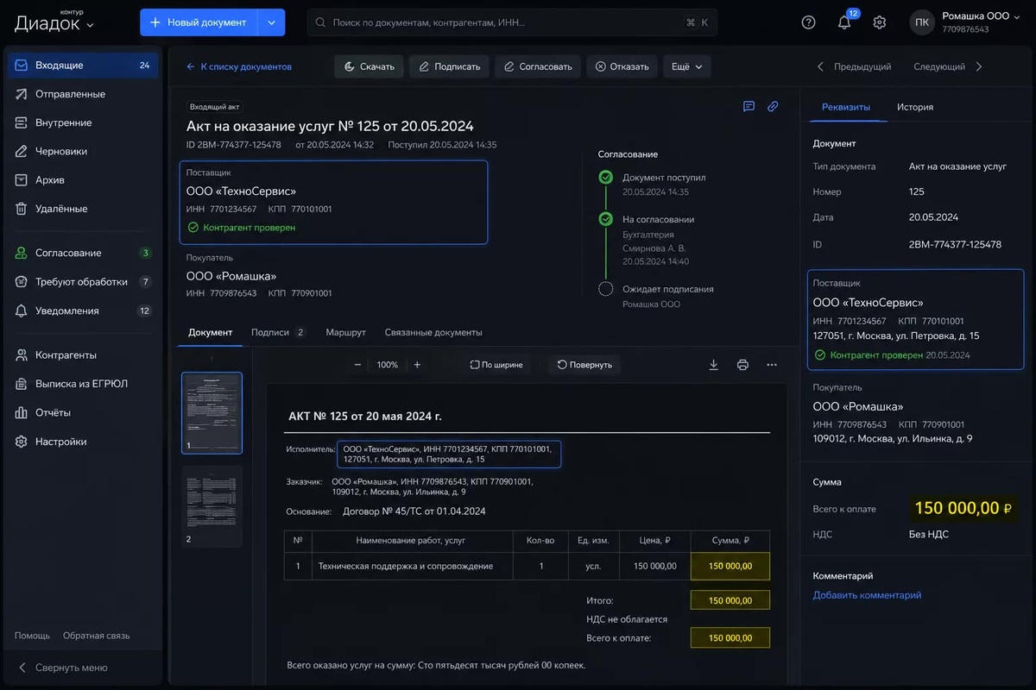Copy document link via chain icon
Screen dimensions: 1036x690
(773, 107)
